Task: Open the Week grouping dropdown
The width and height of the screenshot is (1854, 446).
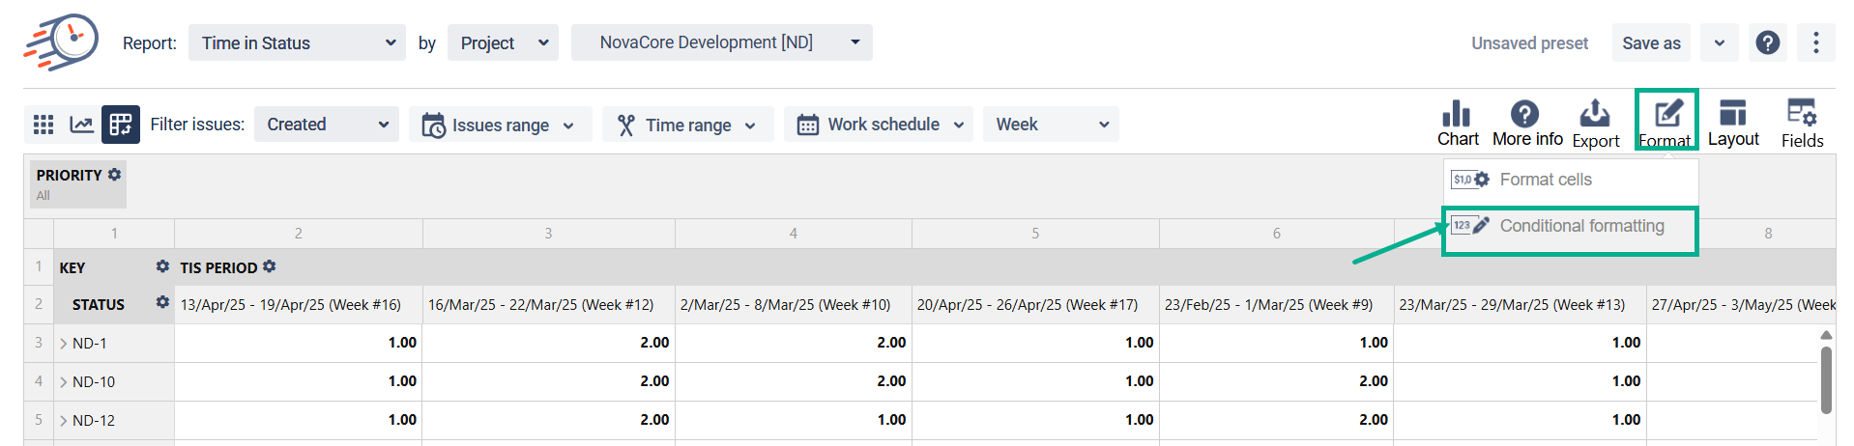Action: point(1051,125)
